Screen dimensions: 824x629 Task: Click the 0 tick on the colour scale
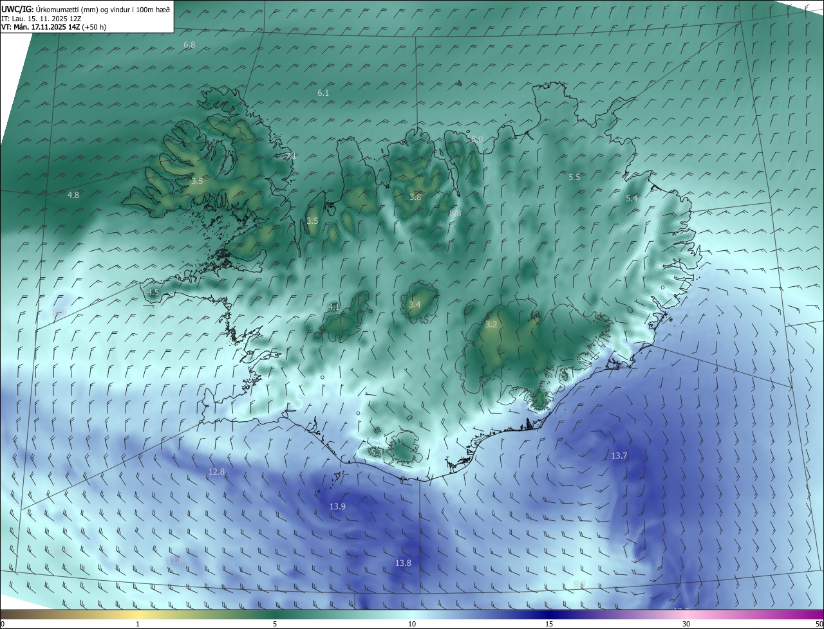pos(3,624)
